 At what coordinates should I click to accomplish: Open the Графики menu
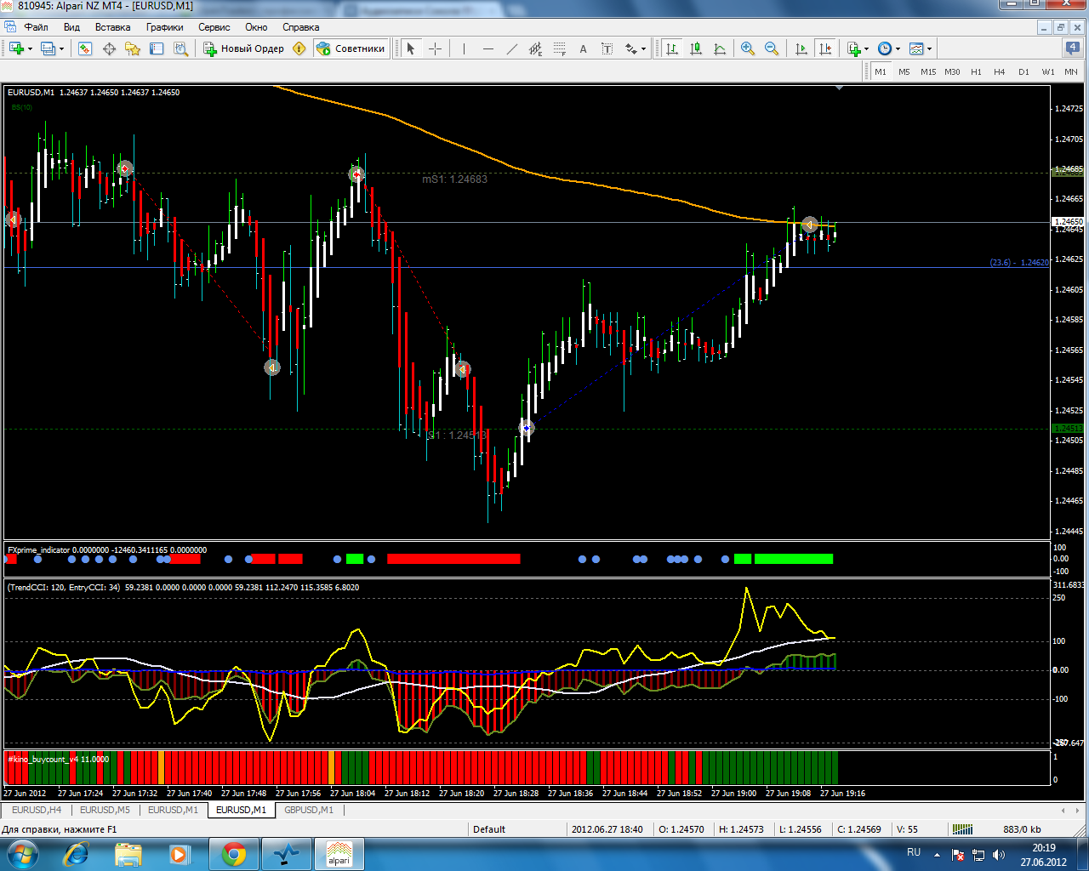(164, 27)
